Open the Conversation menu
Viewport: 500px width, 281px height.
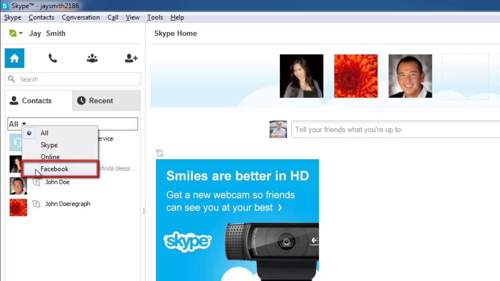click(x=81, y=17)
